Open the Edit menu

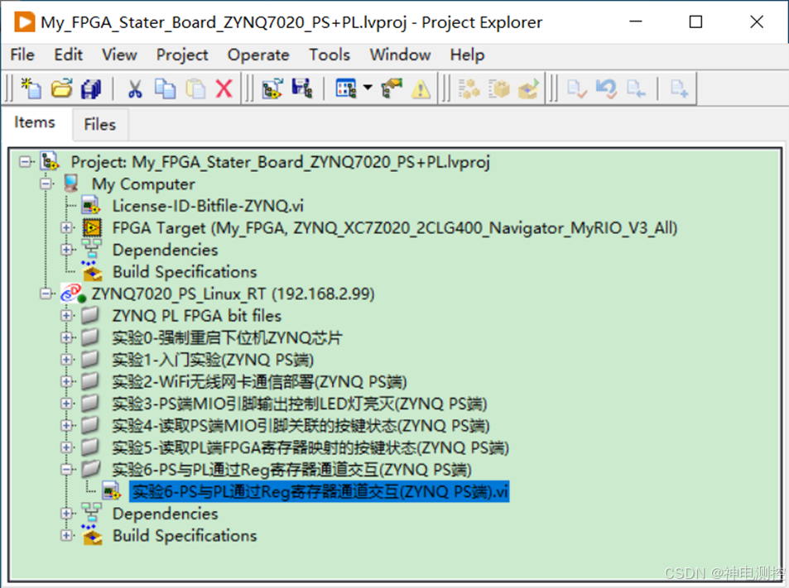coord(69,55)
